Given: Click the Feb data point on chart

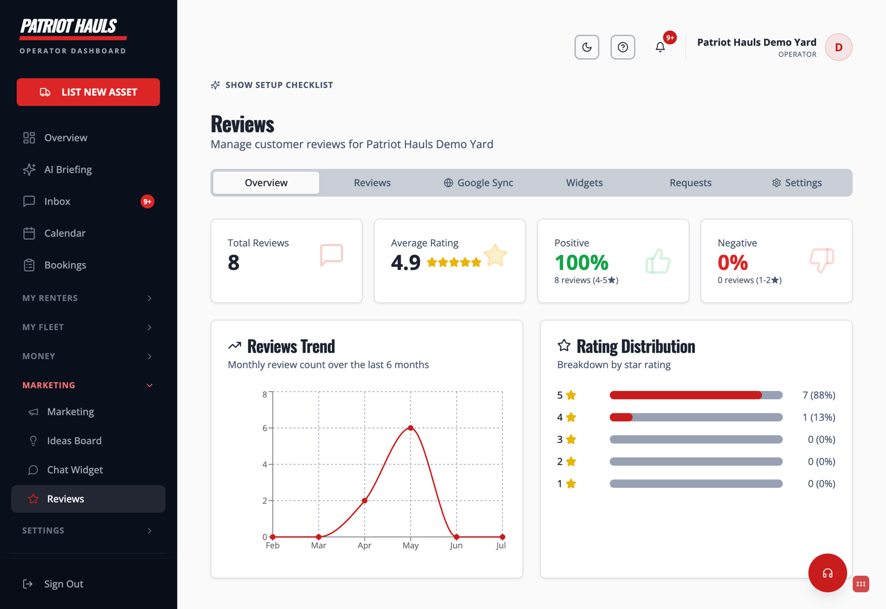Looking at the screenshot, I should tap(272, 537).
